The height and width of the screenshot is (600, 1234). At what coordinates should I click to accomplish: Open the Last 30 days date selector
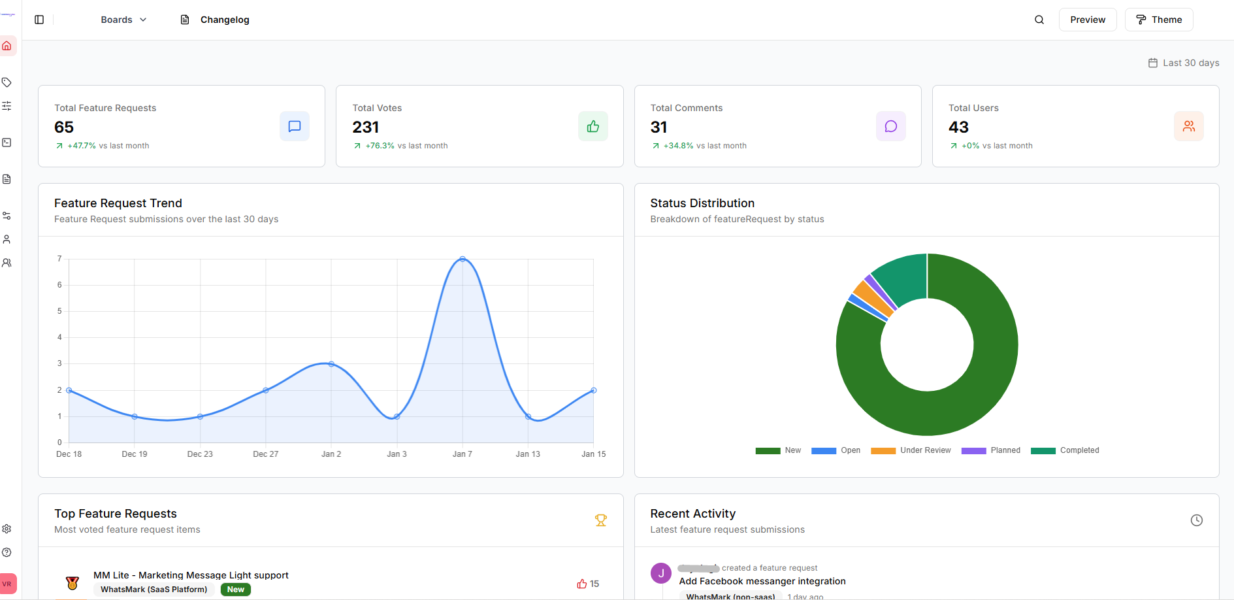tap(1183, 63)
